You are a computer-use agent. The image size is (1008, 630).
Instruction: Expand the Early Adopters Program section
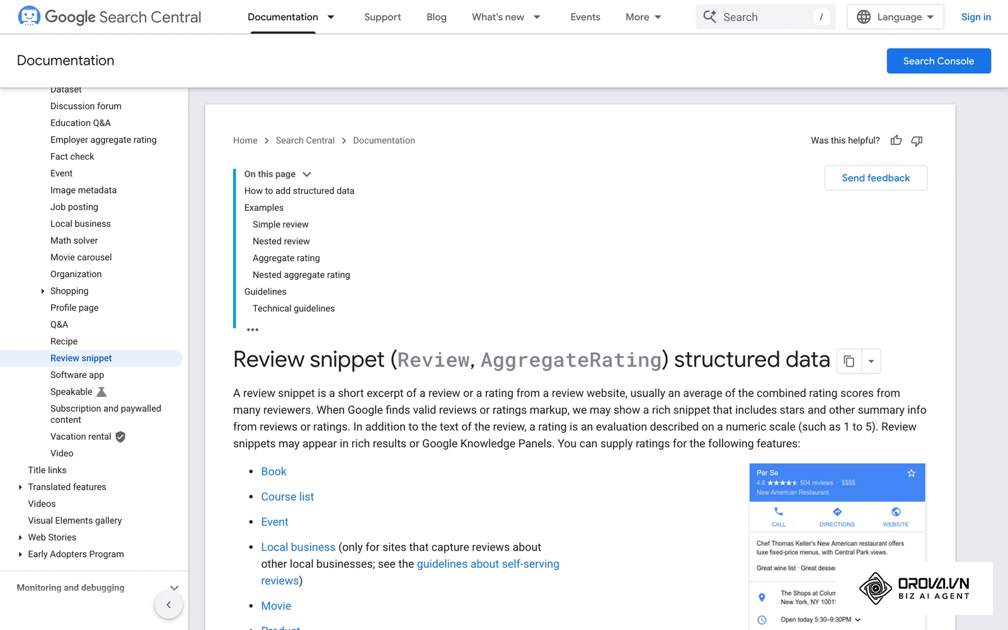[x=20, y=554]
